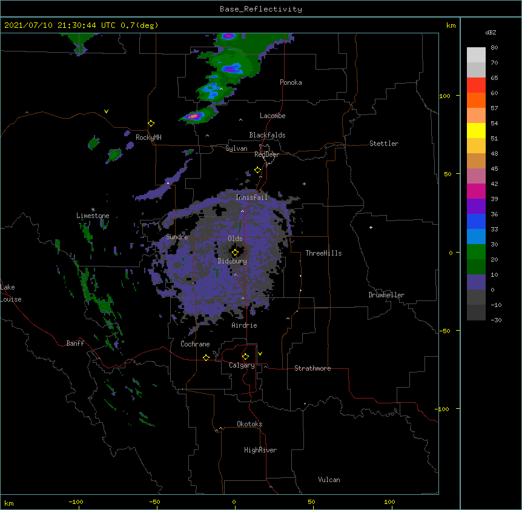Click the 50 km horizontal axis tick label
This screenshot has width=522, height=510.
(311, 502)
